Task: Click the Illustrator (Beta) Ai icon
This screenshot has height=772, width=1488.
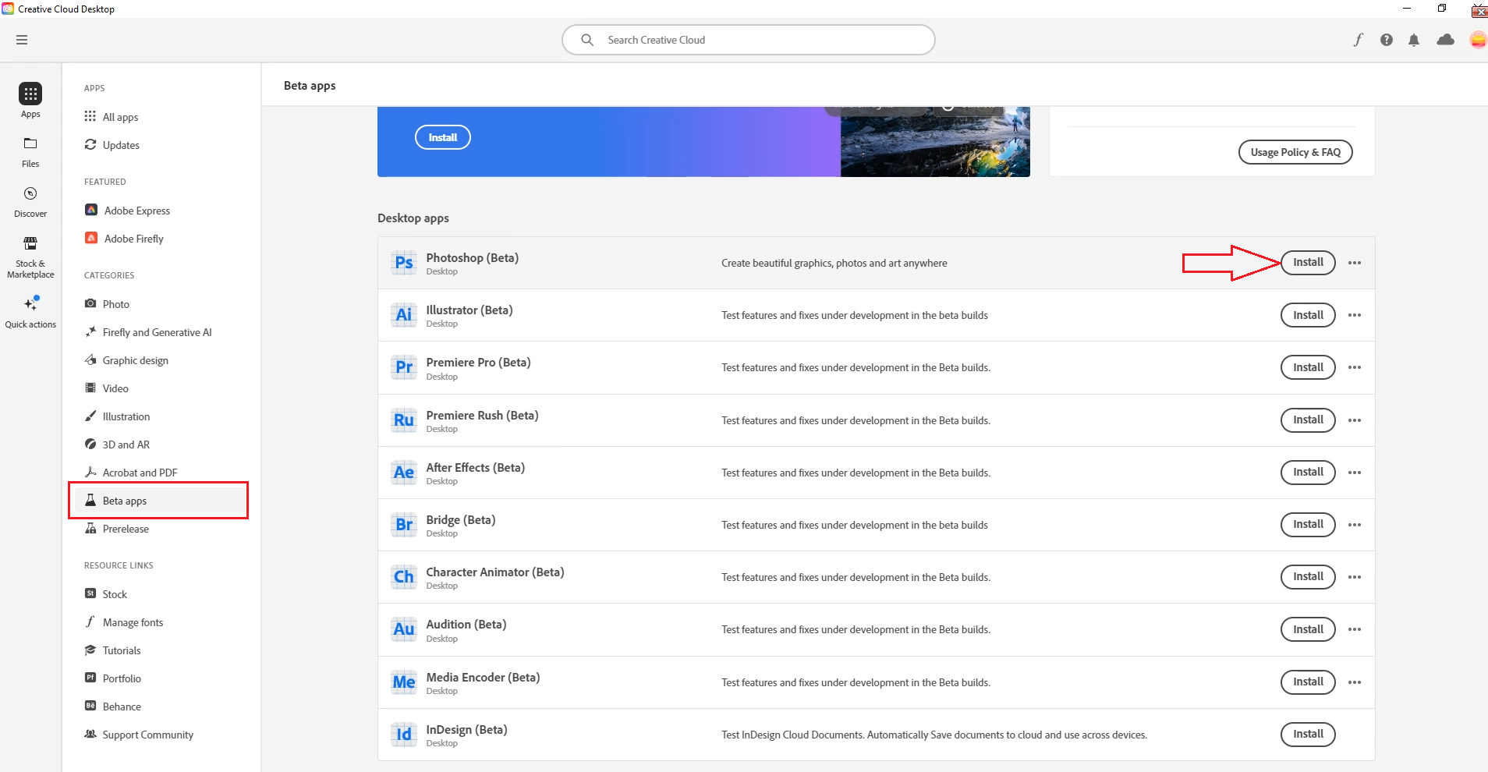Action: (404, 315)
